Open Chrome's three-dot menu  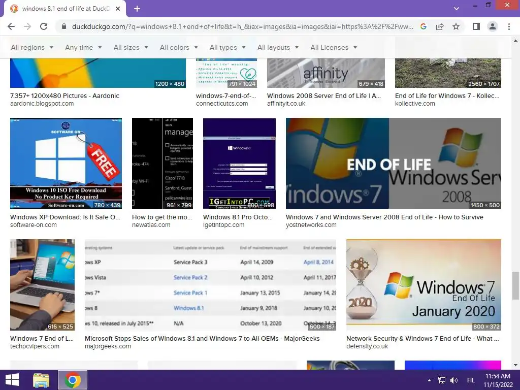[x=509, y=26]
